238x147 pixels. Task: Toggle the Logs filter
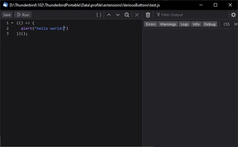click(x=185, y=24)
